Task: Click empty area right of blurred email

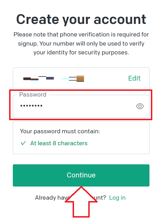Action: tap(106, 78)
